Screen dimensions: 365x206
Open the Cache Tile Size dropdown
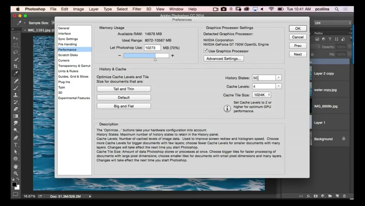point(262,95)
